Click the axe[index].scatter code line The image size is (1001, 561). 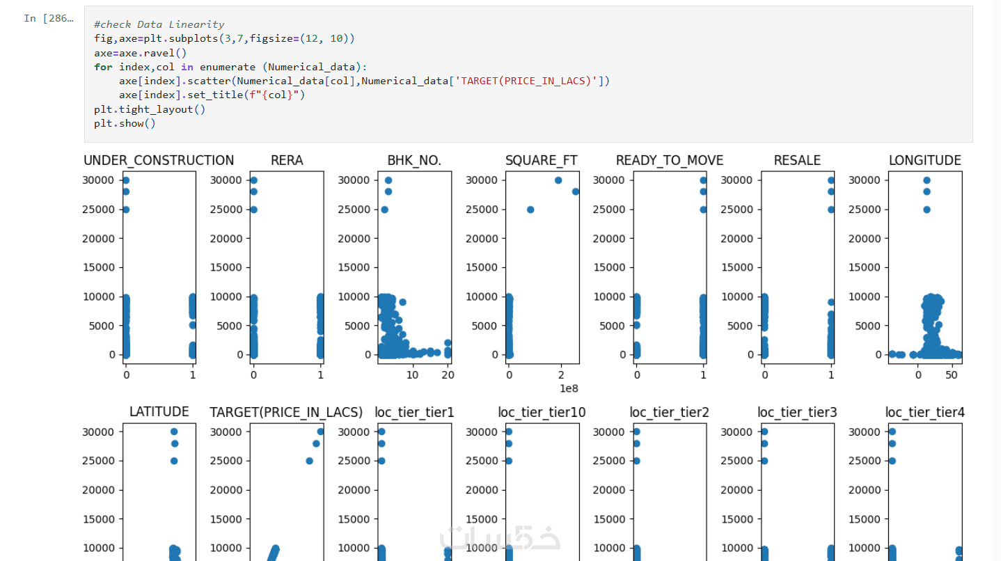click(364, 81)
